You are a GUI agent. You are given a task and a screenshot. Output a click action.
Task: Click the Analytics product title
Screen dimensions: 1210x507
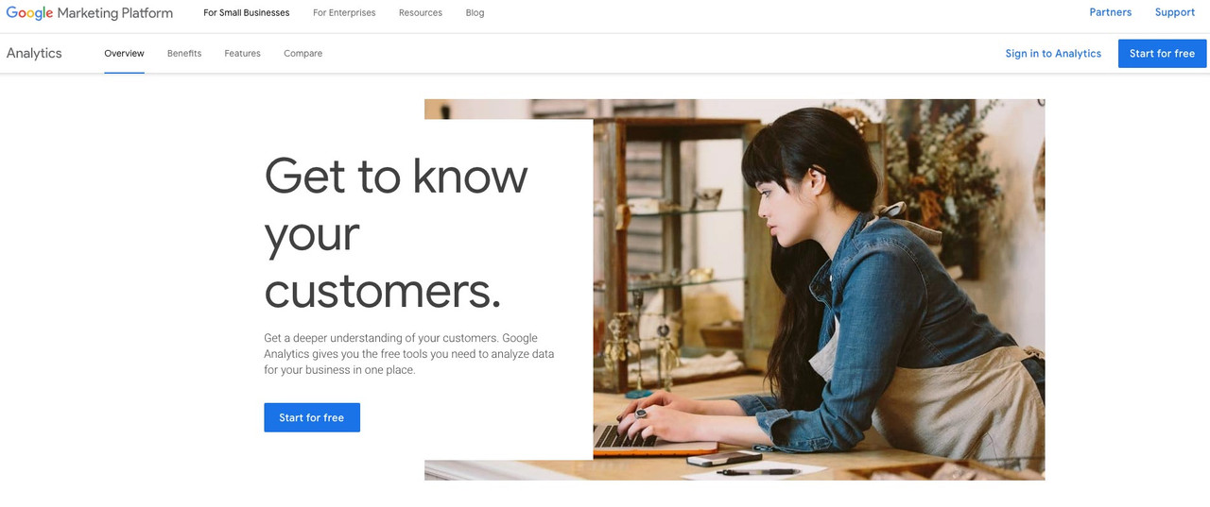[x=34, y=54]
